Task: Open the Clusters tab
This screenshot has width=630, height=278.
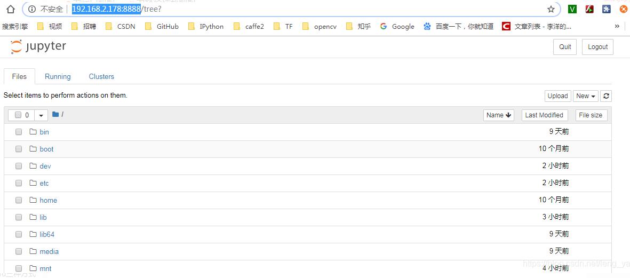Action: [x=101, y=76]
